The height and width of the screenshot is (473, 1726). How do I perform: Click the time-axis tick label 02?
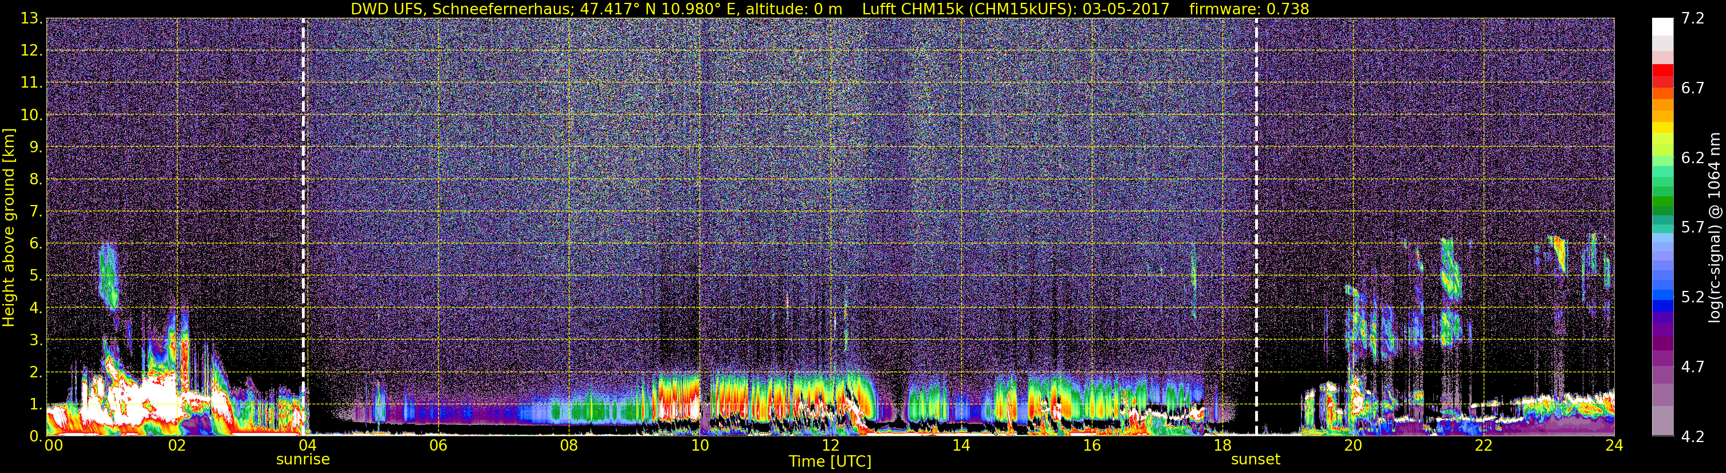[176, 446]
